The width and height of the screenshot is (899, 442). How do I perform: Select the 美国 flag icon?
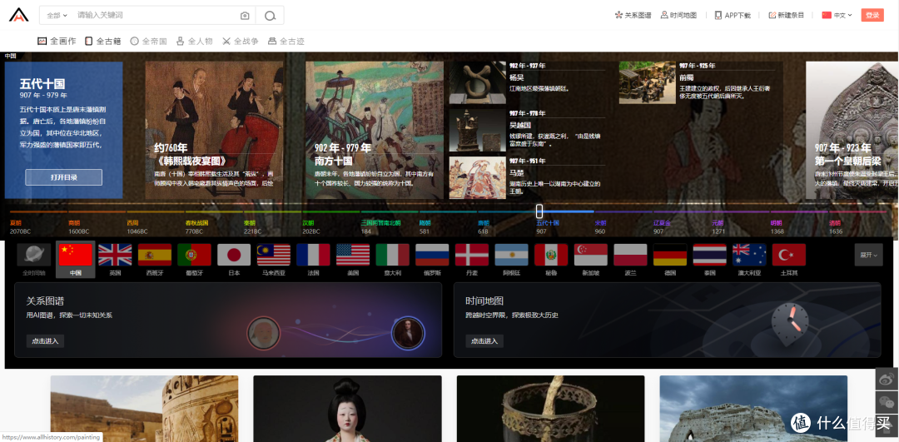click(353, 255)
